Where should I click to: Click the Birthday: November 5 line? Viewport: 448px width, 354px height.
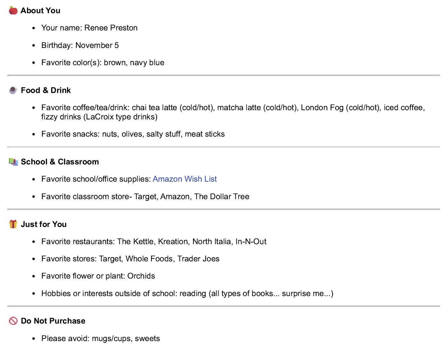pos(80,45)
